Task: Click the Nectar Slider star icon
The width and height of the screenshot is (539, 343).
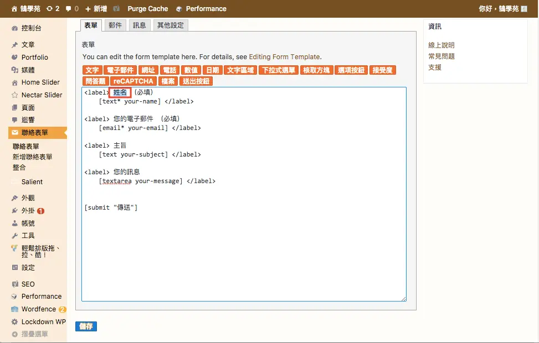Action: click(14, 95)
